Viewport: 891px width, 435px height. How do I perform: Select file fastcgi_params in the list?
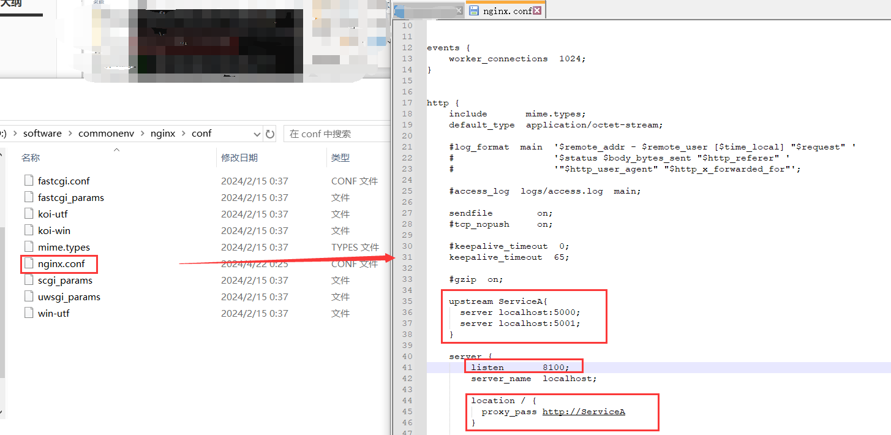(x=71, y=197)
